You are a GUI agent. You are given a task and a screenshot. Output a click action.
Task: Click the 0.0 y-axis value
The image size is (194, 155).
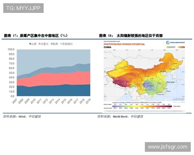tap(13, 96)
